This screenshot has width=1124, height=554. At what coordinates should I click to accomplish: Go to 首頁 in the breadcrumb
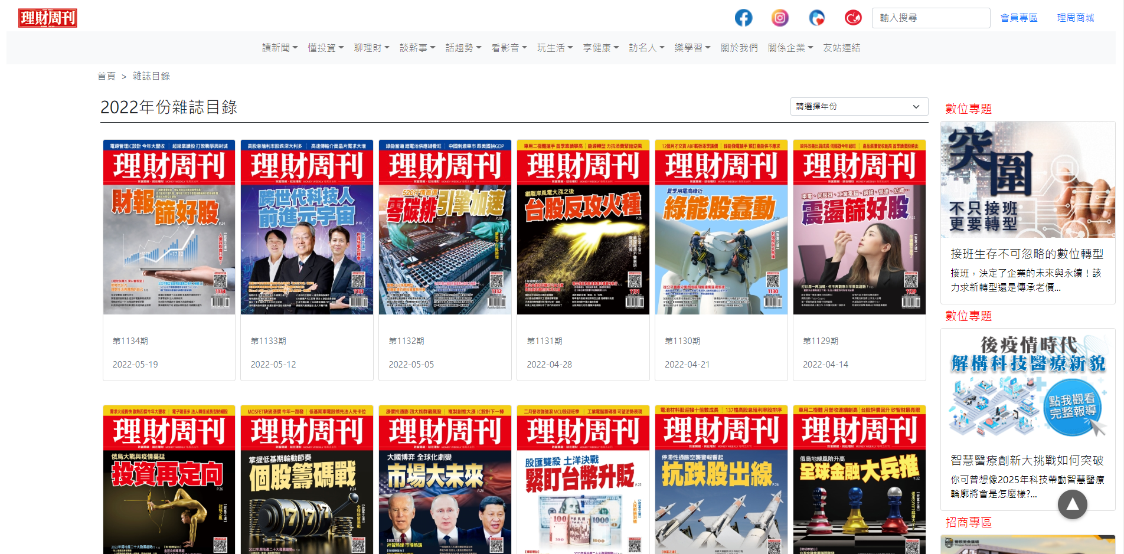[x=106, y=76]
